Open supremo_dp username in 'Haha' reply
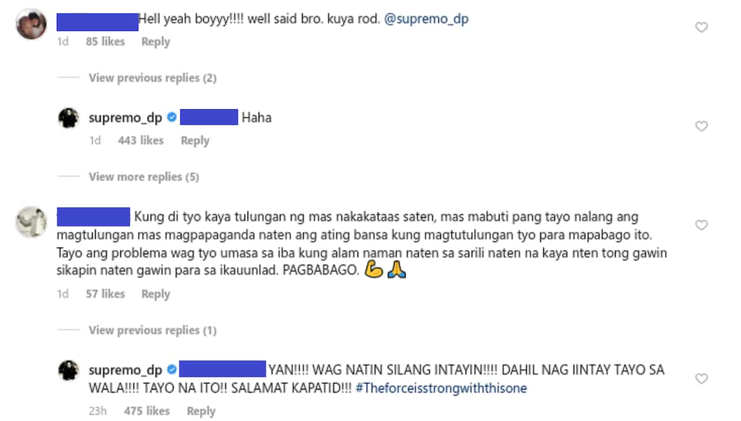This screenshot has height=421, width=741. [x=125, y=117]
